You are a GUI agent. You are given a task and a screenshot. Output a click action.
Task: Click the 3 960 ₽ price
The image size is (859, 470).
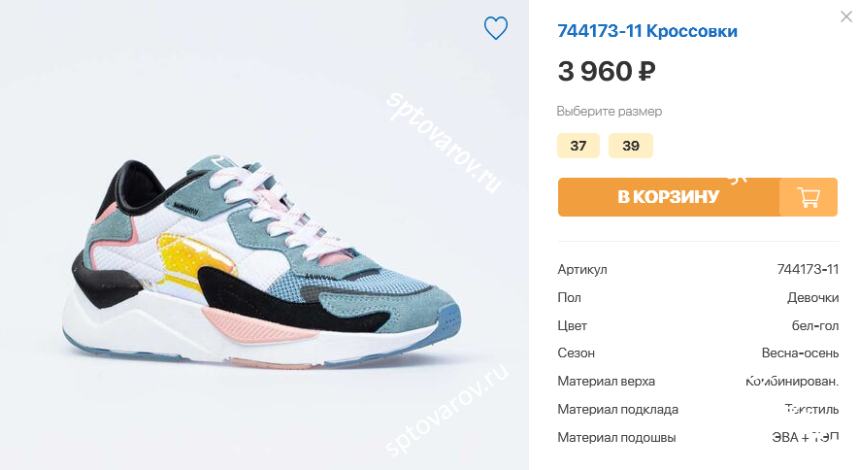pos(607,71)
